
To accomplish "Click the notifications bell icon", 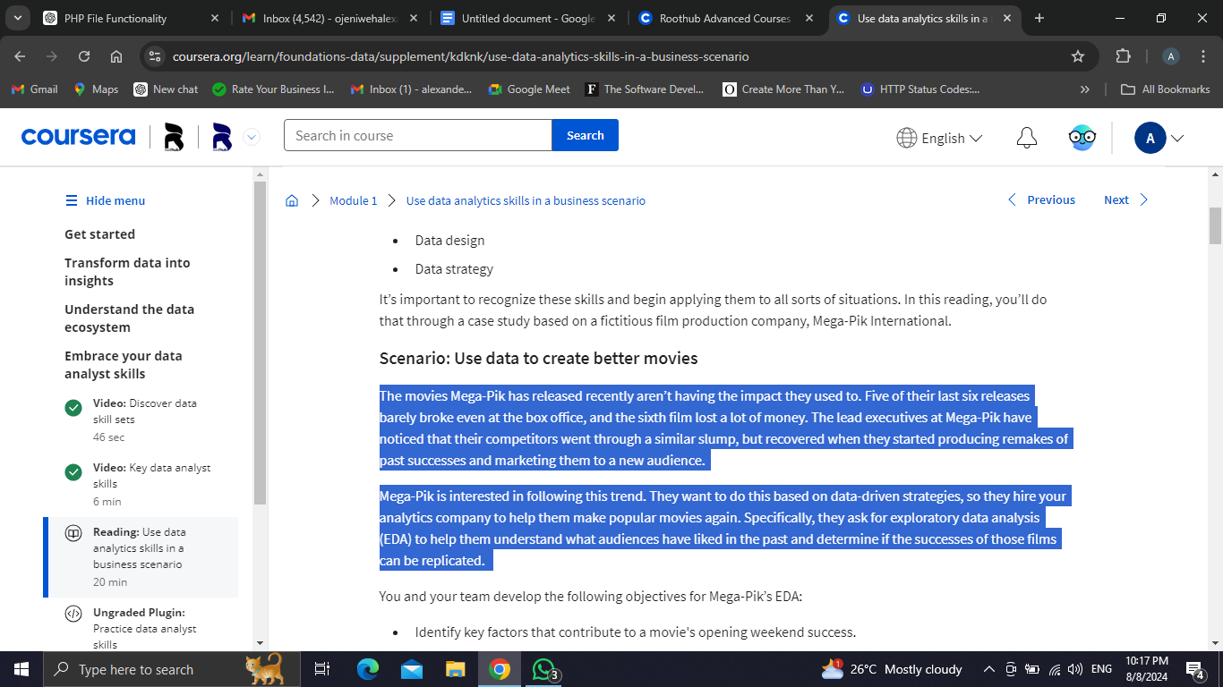I will coord(1027,138).
